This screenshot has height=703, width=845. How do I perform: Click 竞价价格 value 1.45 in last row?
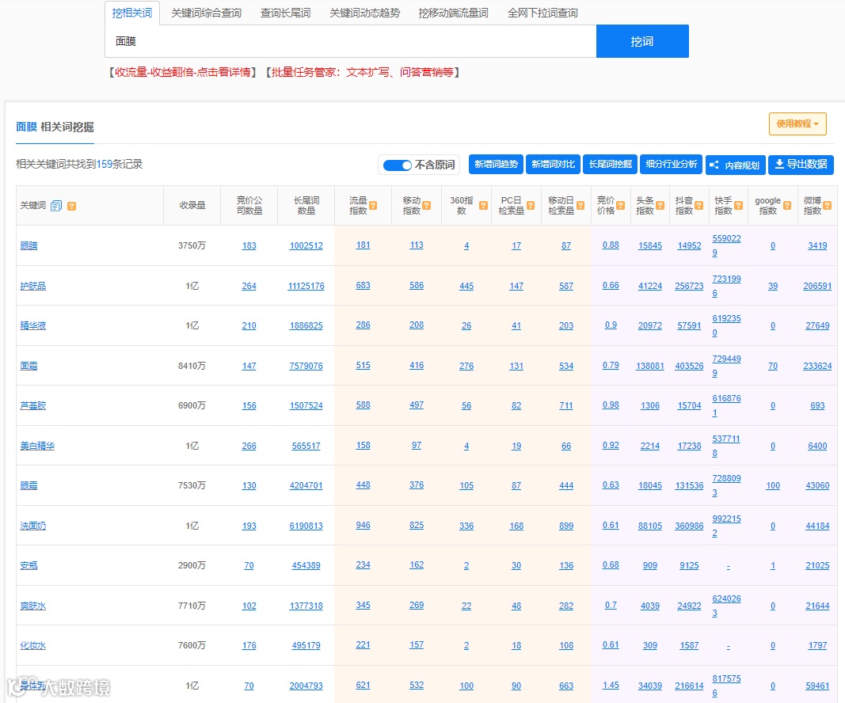coord(611,686)
